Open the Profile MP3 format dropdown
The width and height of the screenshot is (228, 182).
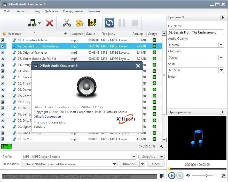pyautogui.click(x=134, y=157)
